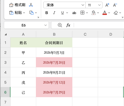Click the cell containing 丙

click(23, 72)
